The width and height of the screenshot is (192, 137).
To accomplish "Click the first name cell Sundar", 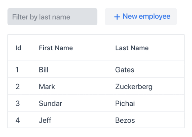I will point(50,103).
